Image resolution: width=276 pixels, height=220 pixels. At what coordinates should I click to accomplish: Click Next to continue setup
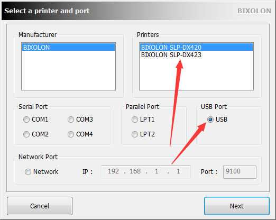[237, 206]
